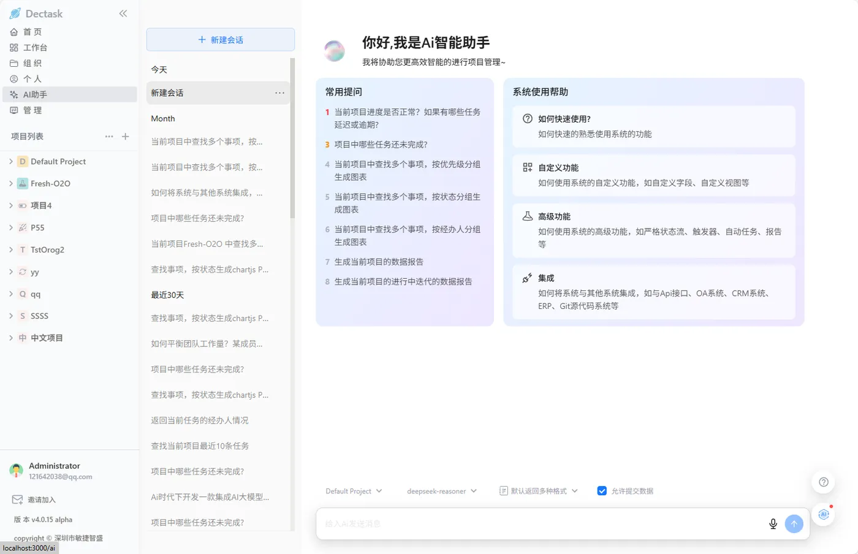Click the Default Project D icon
Viewport: 858px width, 554px height.
23,162
